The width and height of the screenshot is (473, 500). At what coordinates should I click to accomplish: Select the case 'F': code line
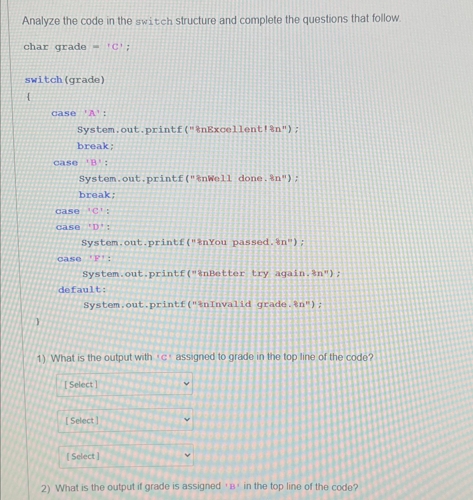[84, 259]
